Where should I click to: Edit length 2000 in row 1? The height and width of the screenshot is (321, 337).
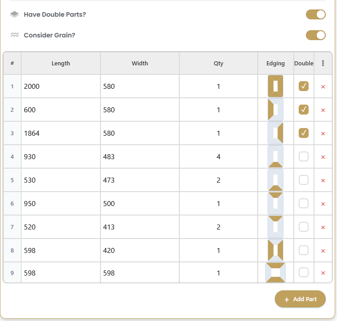[x=61, y=86]
